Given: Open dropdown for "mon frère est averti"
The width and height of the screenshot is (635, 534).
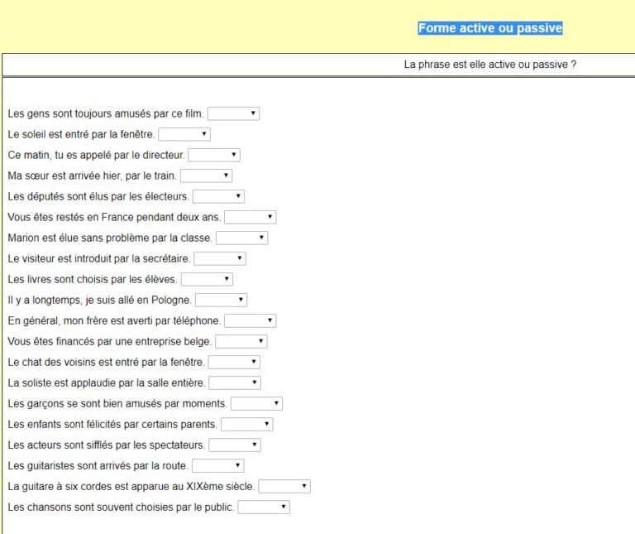Looking at the screenshot, I should pos(250,320).
